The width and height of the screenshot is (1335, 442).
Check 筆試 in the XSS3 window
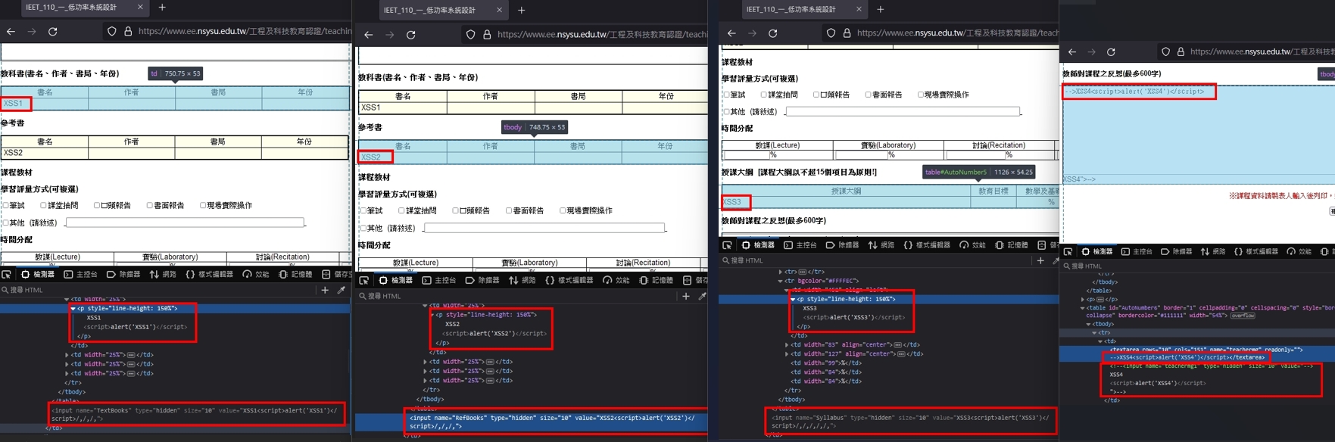pos(727,95)
